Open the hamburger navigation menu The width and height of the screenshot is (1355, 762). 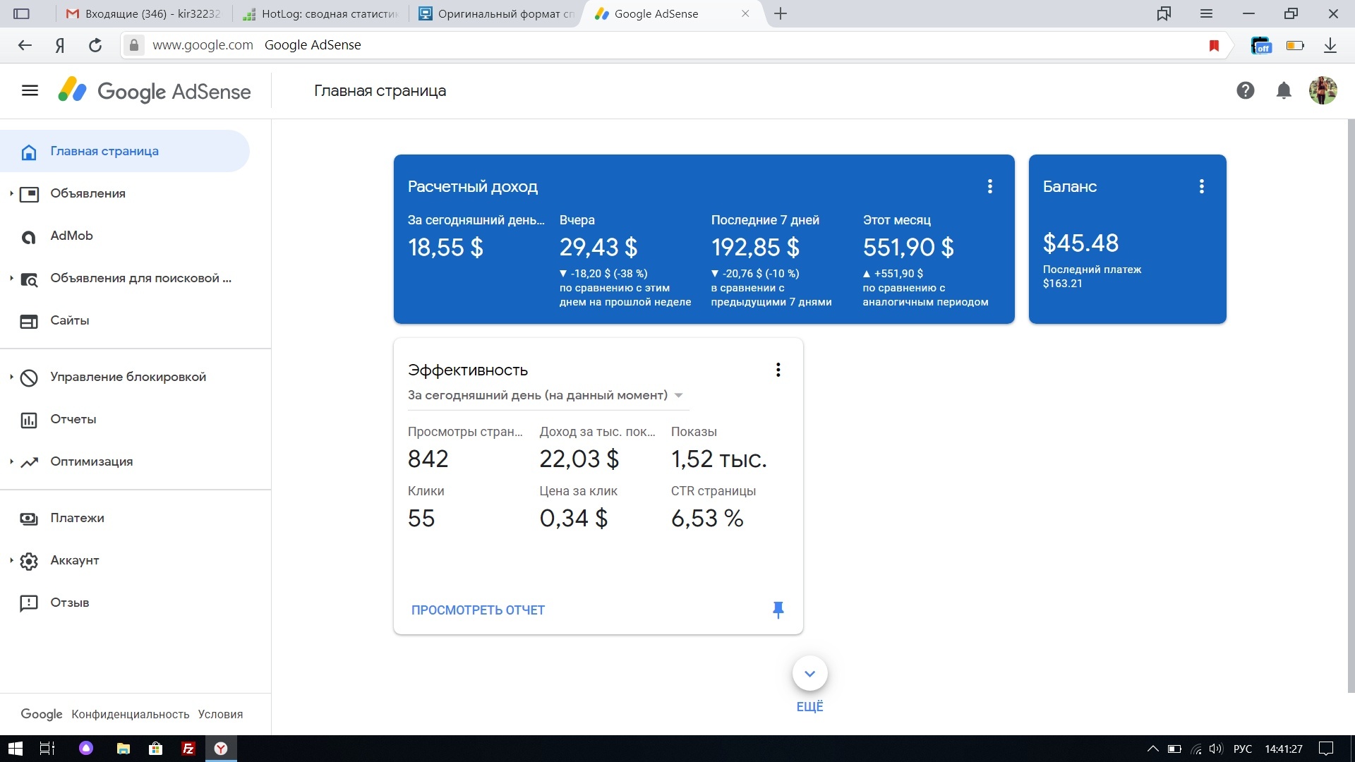(30, 91)
